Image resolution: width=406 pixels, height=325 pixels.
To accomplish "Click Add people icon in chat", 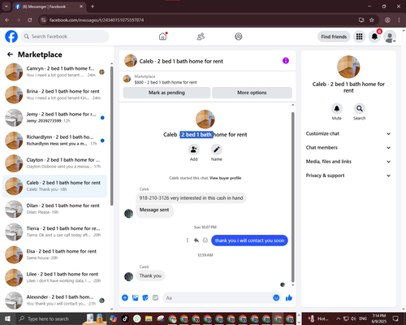I will click(x=194, y=149).
